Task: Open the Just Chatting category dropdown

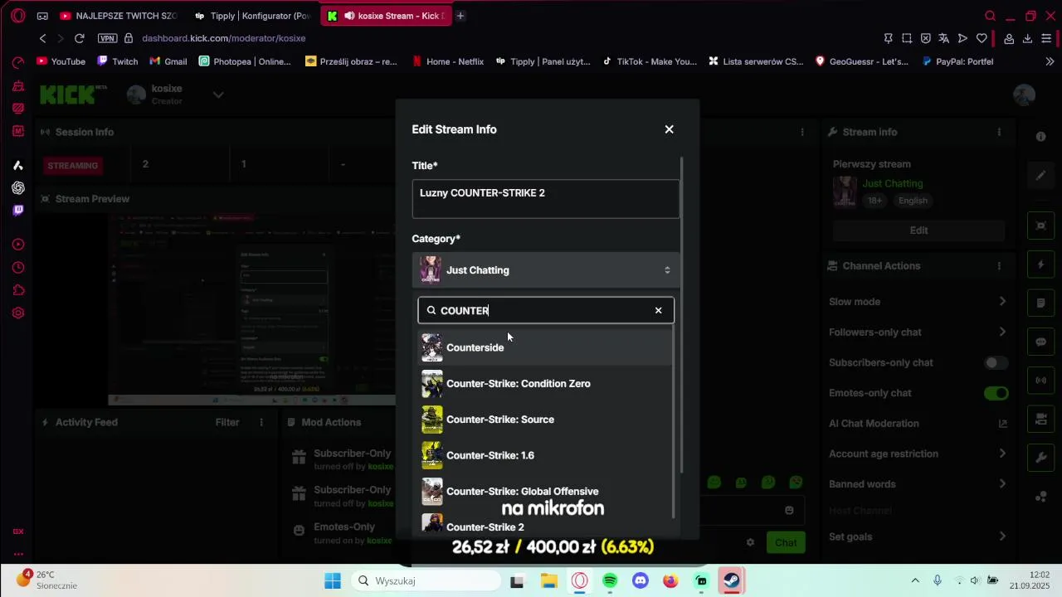Action: pyautogui.click(x=545, y=270)
